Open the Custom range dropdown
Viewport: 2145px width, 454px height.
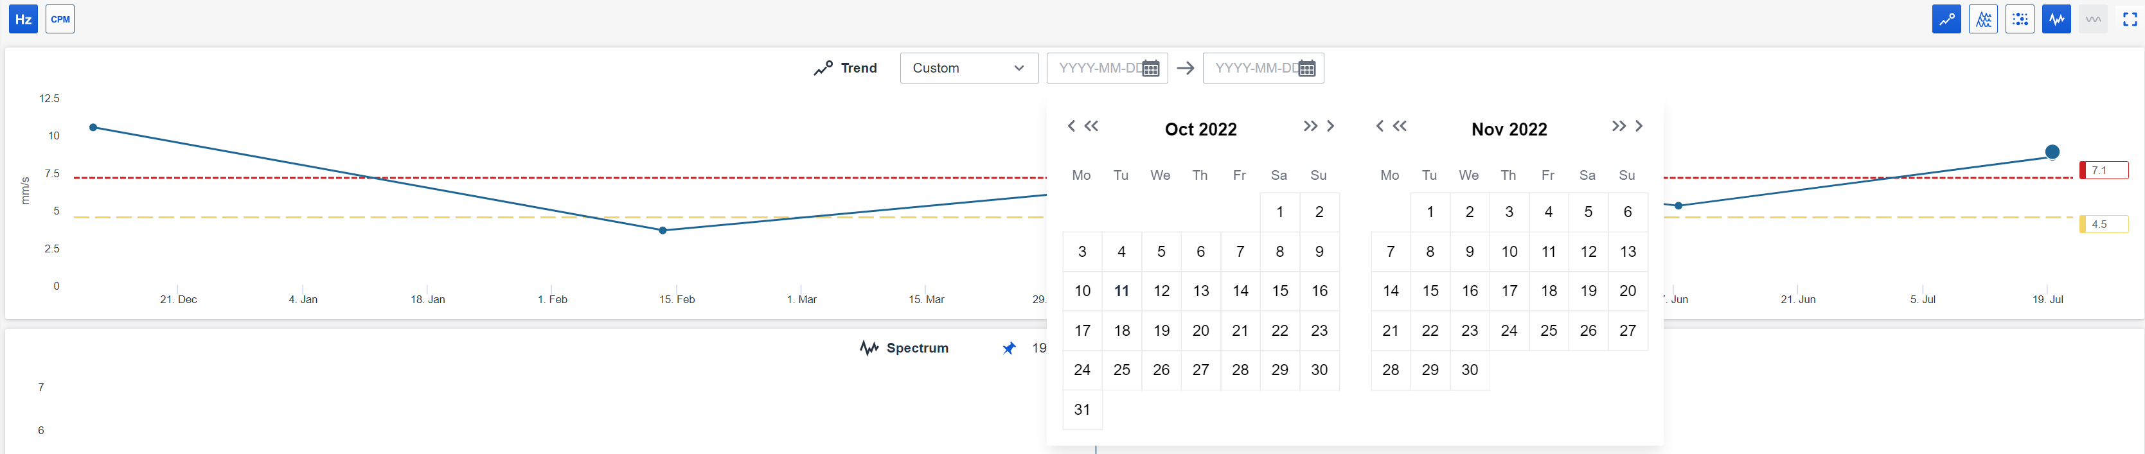coord(968,68)
